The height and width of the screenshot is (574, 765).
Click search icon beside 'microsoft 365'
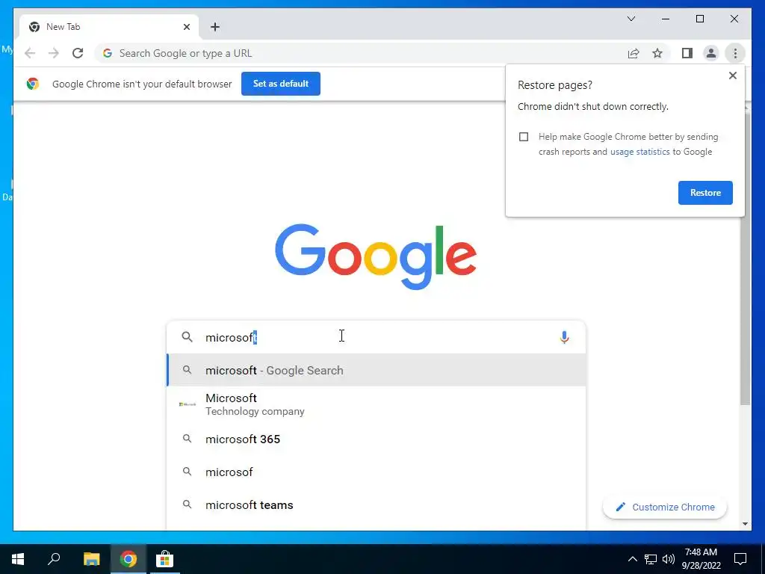pos(187,439)
